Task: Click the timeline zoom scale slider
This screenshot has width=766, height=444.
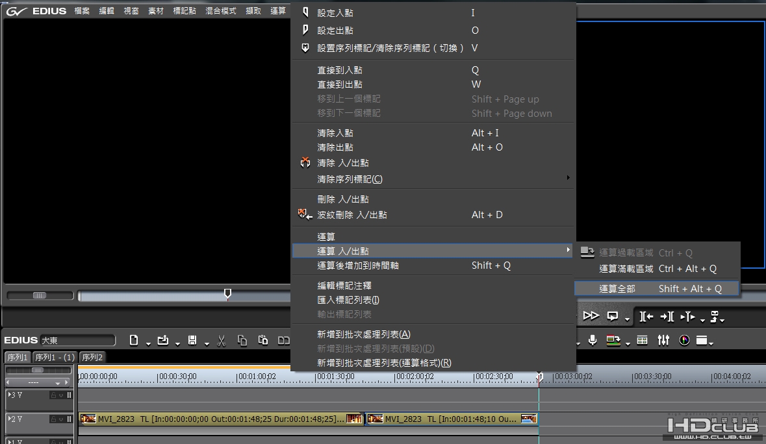Action: 38,371
